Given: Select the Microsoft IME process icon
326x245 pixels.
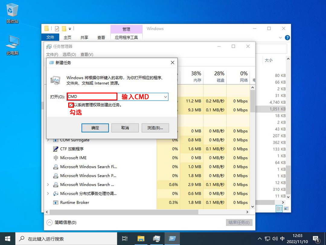Looking at the screenshot, I should [x=56, y=158].
